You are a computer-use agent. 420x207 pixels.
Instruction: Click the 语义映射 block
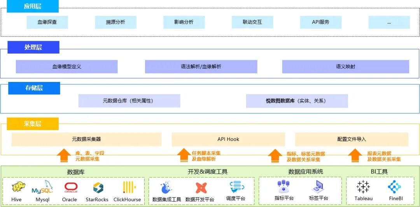[346, 66]
